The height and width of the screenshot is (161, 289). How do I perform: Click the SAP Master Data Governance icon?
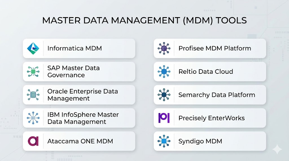tap(33, 72)
